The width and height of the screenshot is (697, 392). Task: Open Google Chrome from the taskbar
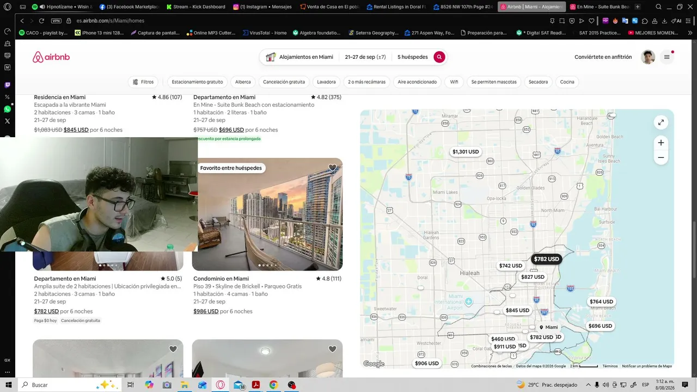click(273, 385)
